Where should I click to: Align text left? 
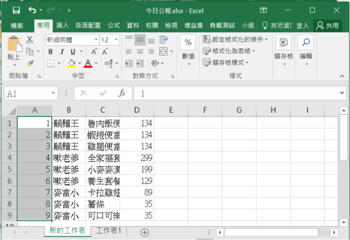click(129, 52)
